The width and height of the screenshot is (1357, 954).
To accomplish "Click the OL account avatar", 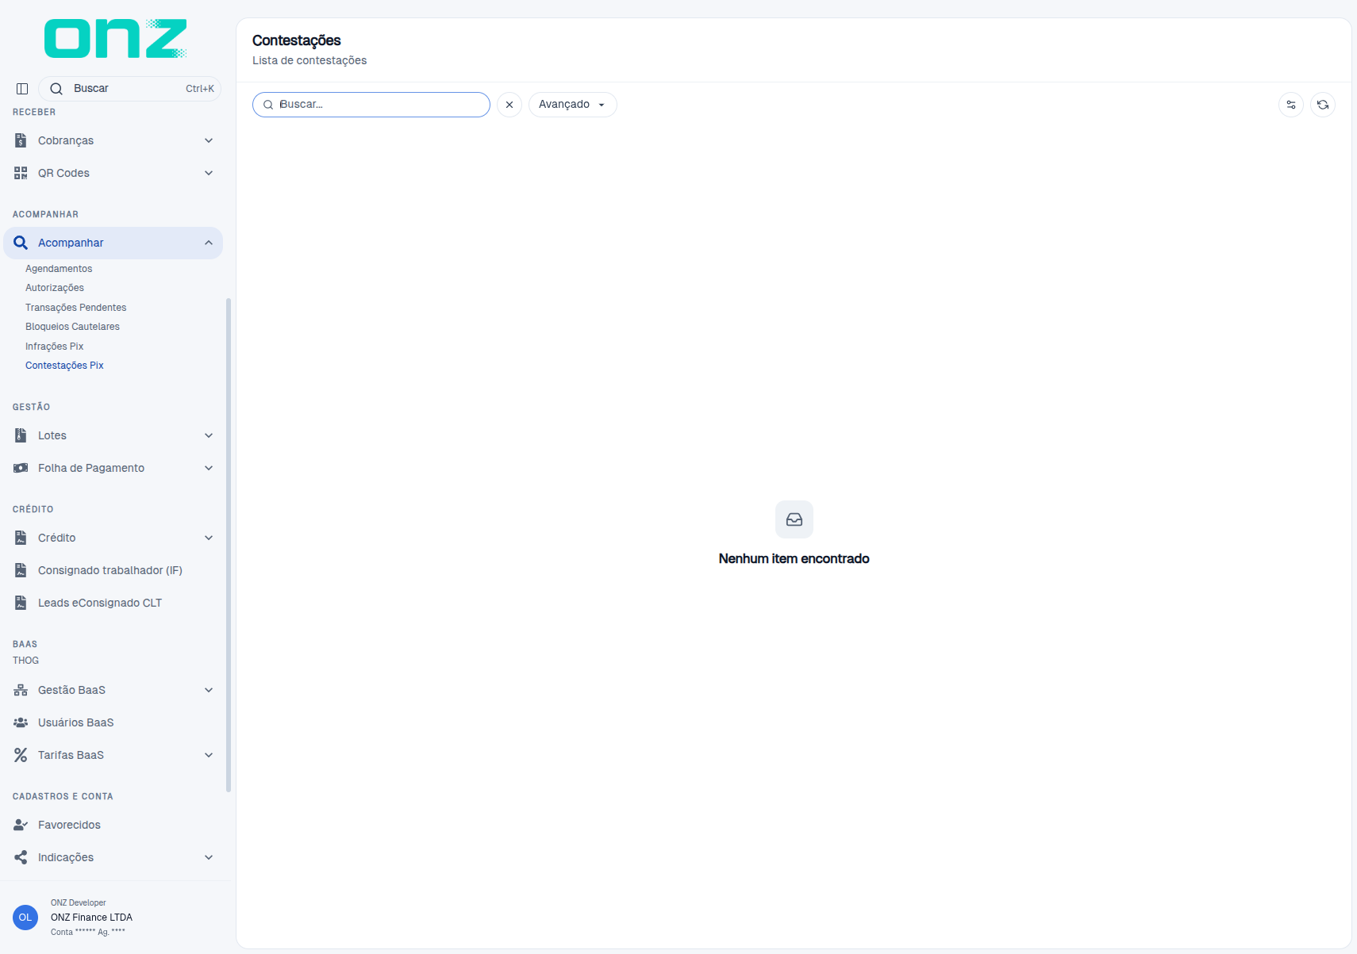I will (x=25, y=918).
